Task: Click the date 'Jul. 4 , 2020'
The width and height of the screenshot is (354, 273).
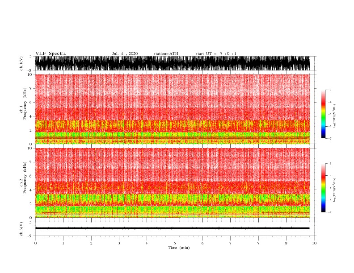Action: pyautogui.click(x=125, y=54)
